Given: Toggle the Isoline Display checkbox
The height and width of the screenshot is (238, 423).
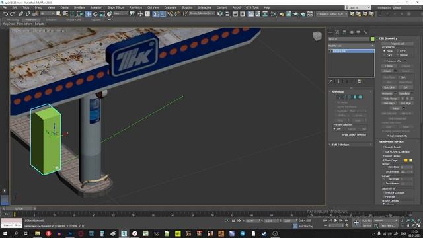Looking at the screenshot, I should 383,156.
